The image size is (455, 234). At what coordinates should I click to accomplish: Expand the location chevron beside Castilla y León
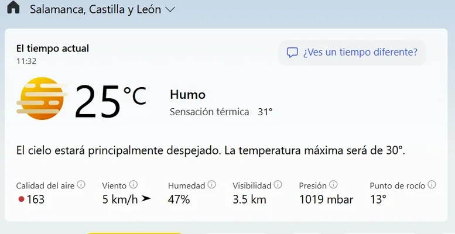[170, 10]
